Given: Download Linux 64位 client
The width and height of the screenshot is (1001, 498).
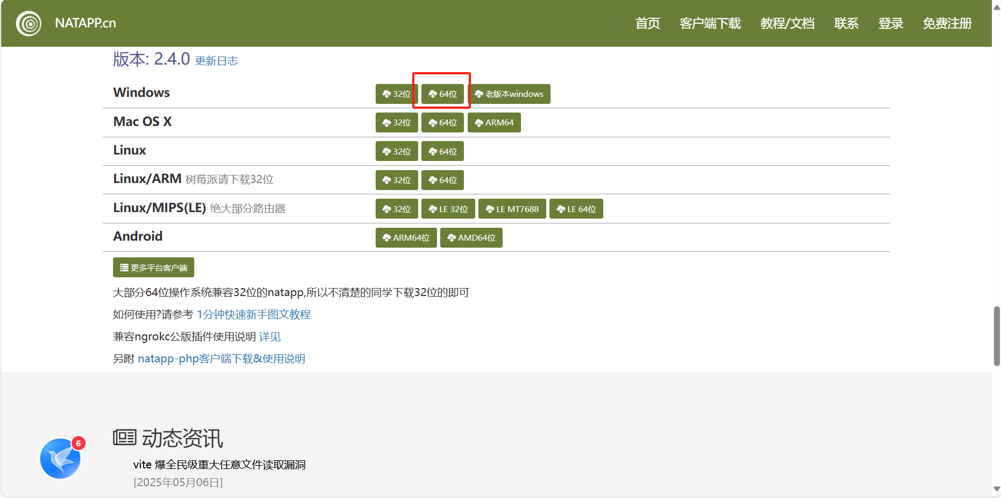Looking at the screenshot, I should tap(442, 151).
